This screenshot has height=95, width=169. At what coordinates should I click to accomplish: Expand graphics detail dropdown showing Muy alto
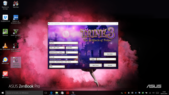click(64, 57)
